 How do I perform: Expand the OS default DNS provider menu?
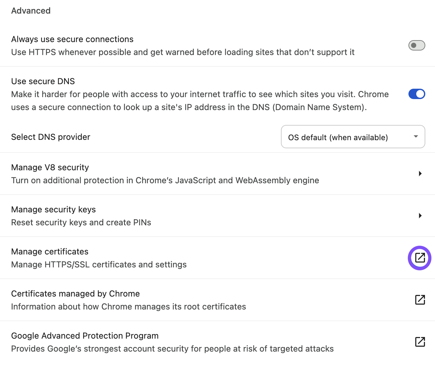click(353, 137)
